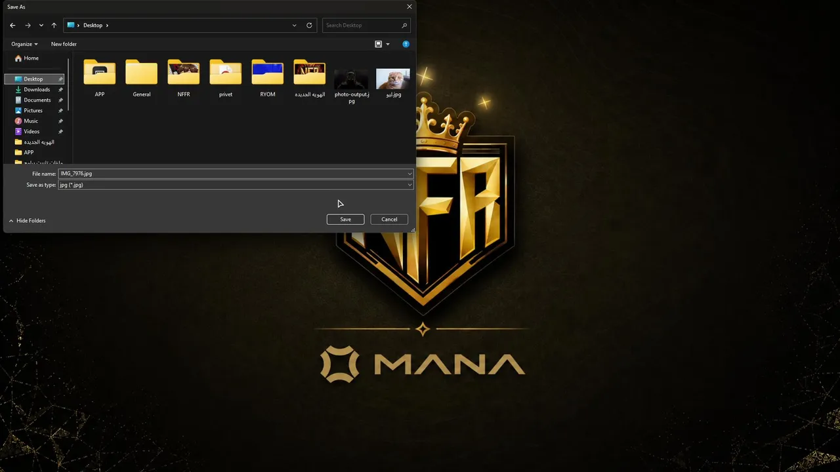Open the recent locations chevron
Screen dimensions: 840x472
(x=41, y=26)
